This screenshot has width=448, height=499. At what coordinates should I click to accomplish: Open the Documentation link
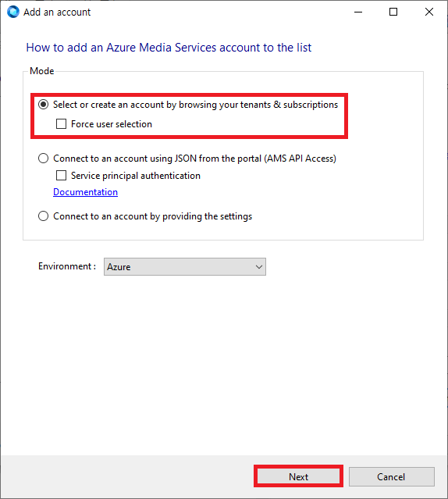pos(85,192)
